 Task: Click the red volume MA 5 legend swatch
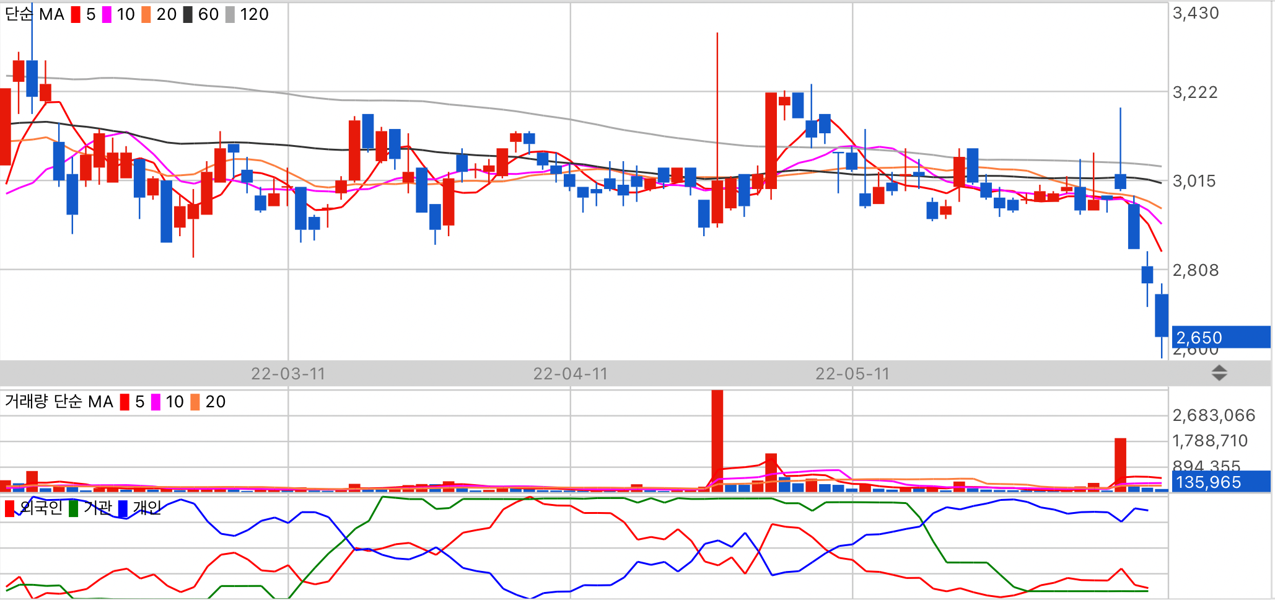pyautogui.click(x=125, y=402)
